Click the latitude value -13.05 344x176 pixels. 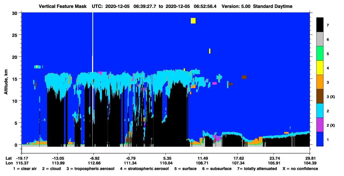tap(58, 158)
